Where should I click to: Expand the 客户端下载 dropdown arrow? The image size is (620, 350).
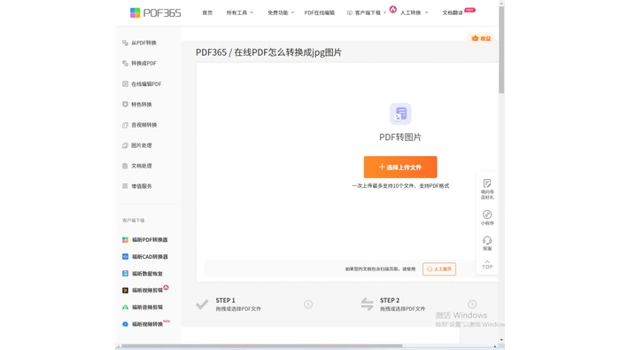384,12
